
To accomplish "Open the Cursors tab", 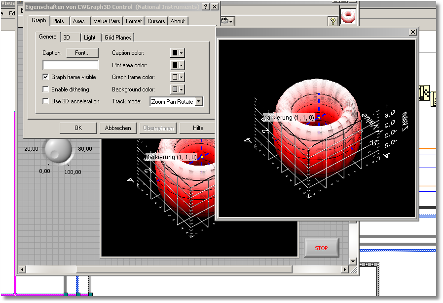I will coord(156,21).
